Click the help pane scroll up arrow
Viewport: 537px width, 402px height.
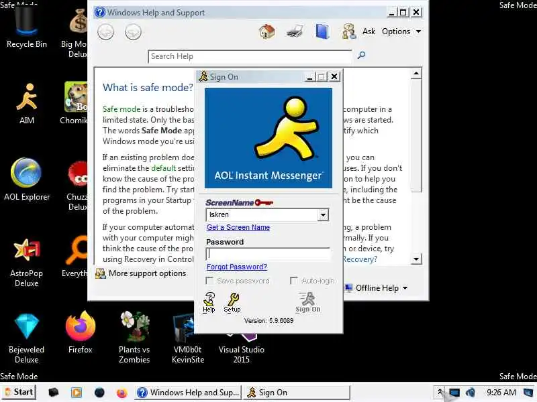[x=416, y=74]
